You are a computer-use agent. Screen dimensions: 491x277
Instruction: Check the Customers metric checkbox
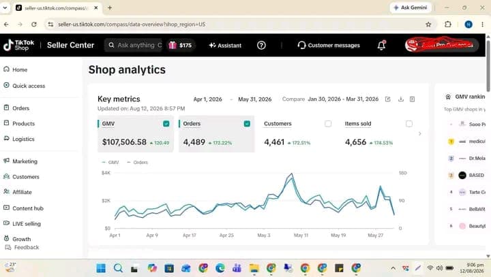click(328, 124)
